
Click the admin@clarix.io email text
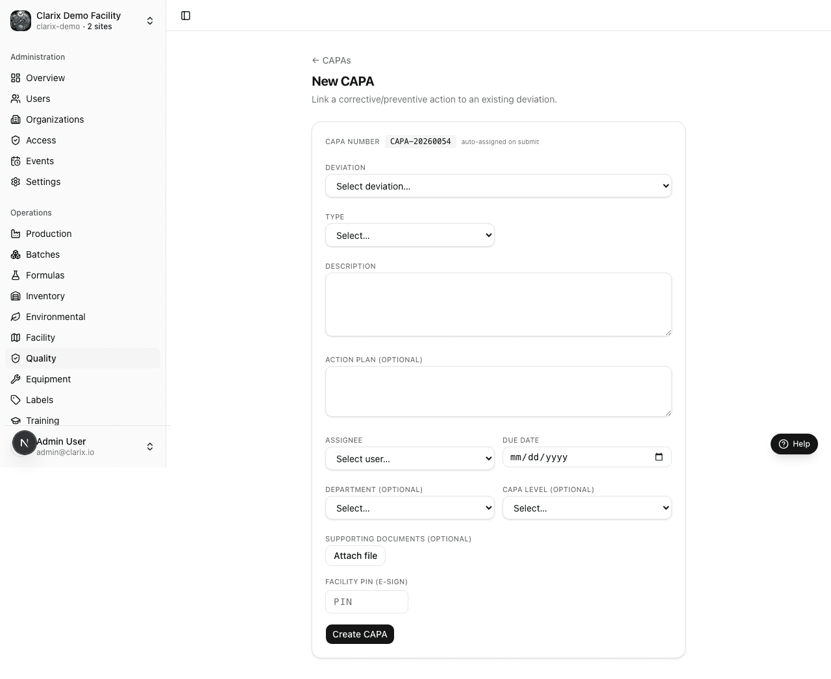(65, 452)
